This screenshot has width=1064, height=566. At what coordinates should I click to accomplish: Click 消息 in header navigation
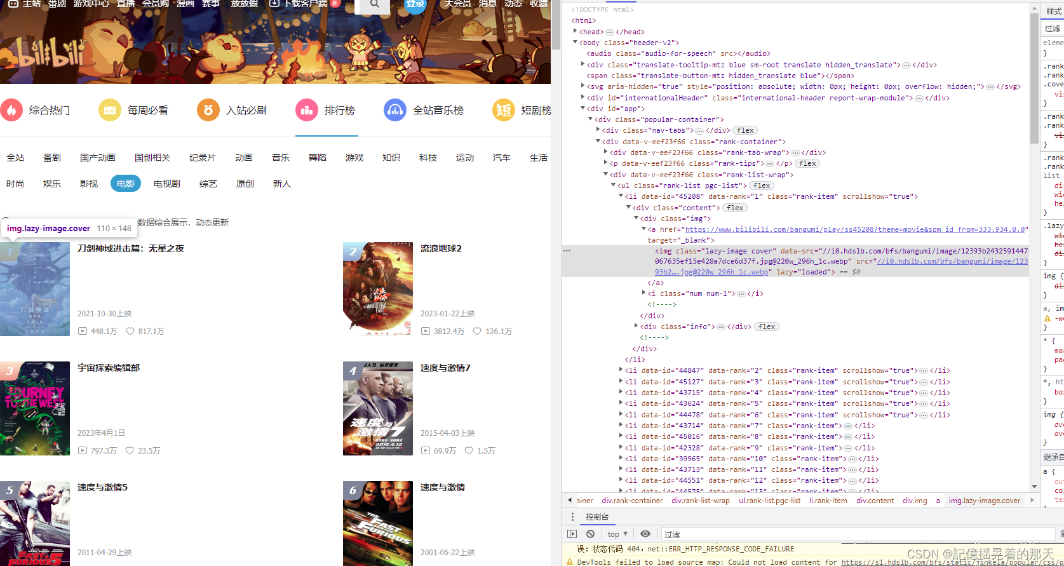[487, 4]
